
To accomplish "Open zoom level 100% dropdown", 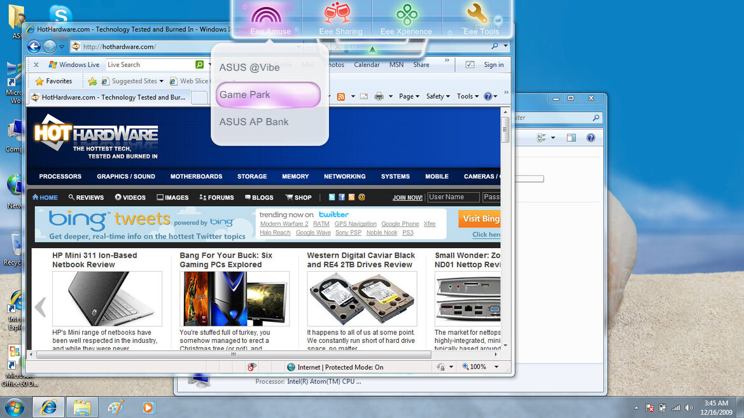I will point(496,366).
